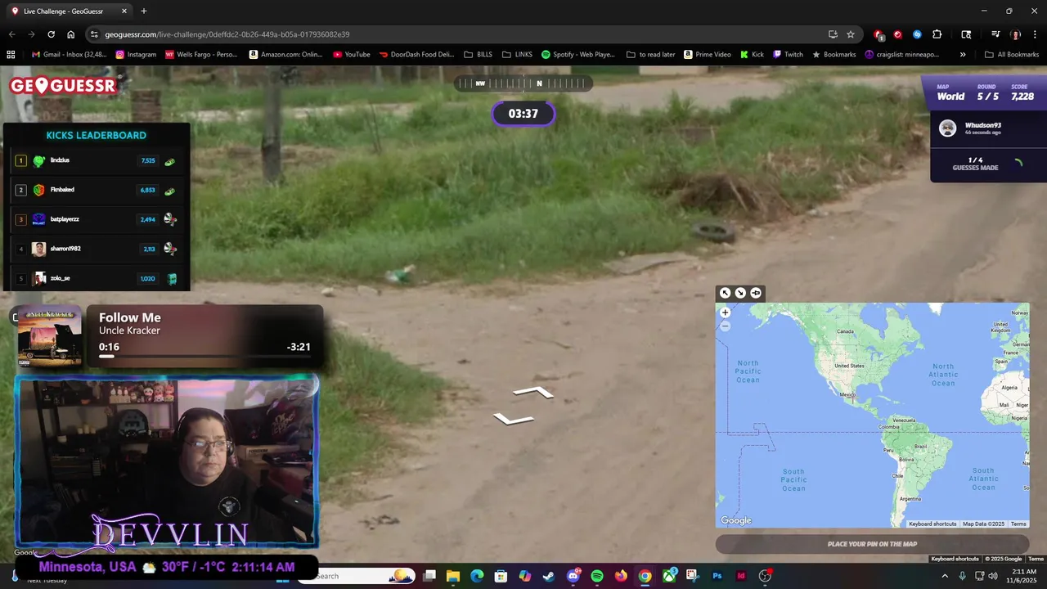Open the taskbar clock and date
This screenshot has width=1047, height=589.
[x=1023, y=576]
